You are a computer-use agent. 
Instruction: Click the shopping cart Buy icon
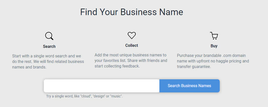click(x=214, y=36)
